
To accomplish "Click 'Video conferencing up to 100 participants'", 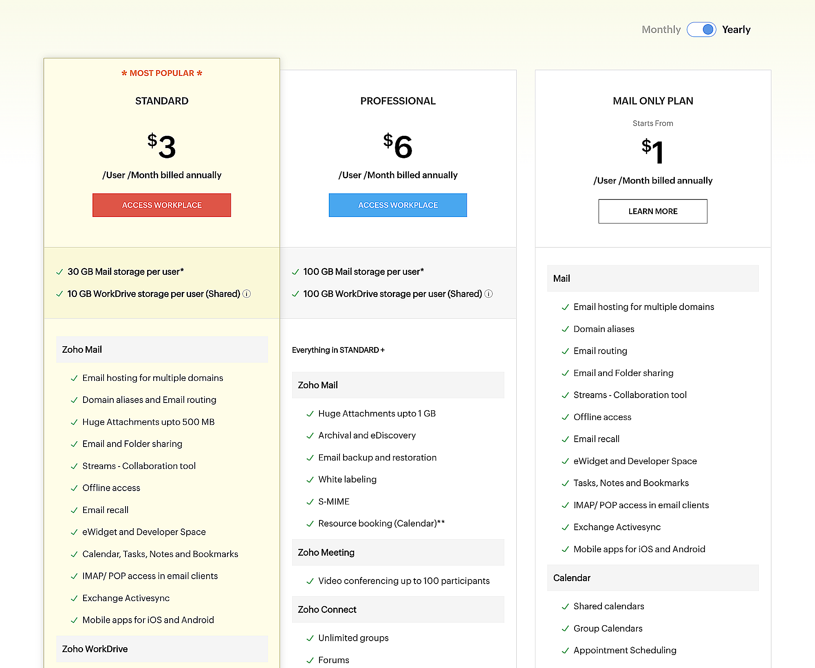I will (x=404, y=581).
